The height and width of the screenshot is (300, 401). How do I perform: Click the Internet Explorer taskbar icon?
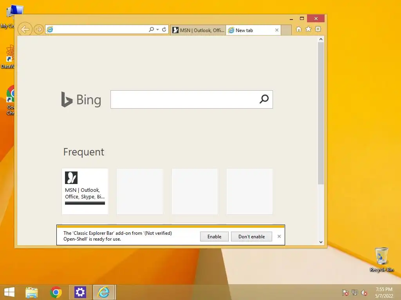104,292
